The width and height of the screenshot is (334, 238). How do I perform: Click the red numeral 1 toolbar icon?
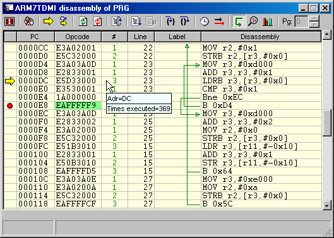(9, 21)
